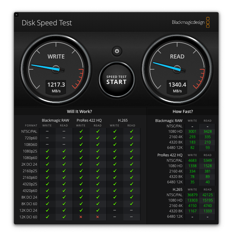This screenshot has width=232, height=240.
Task: Close the Disk Speed Test window
Action: [x=16, y=15]
